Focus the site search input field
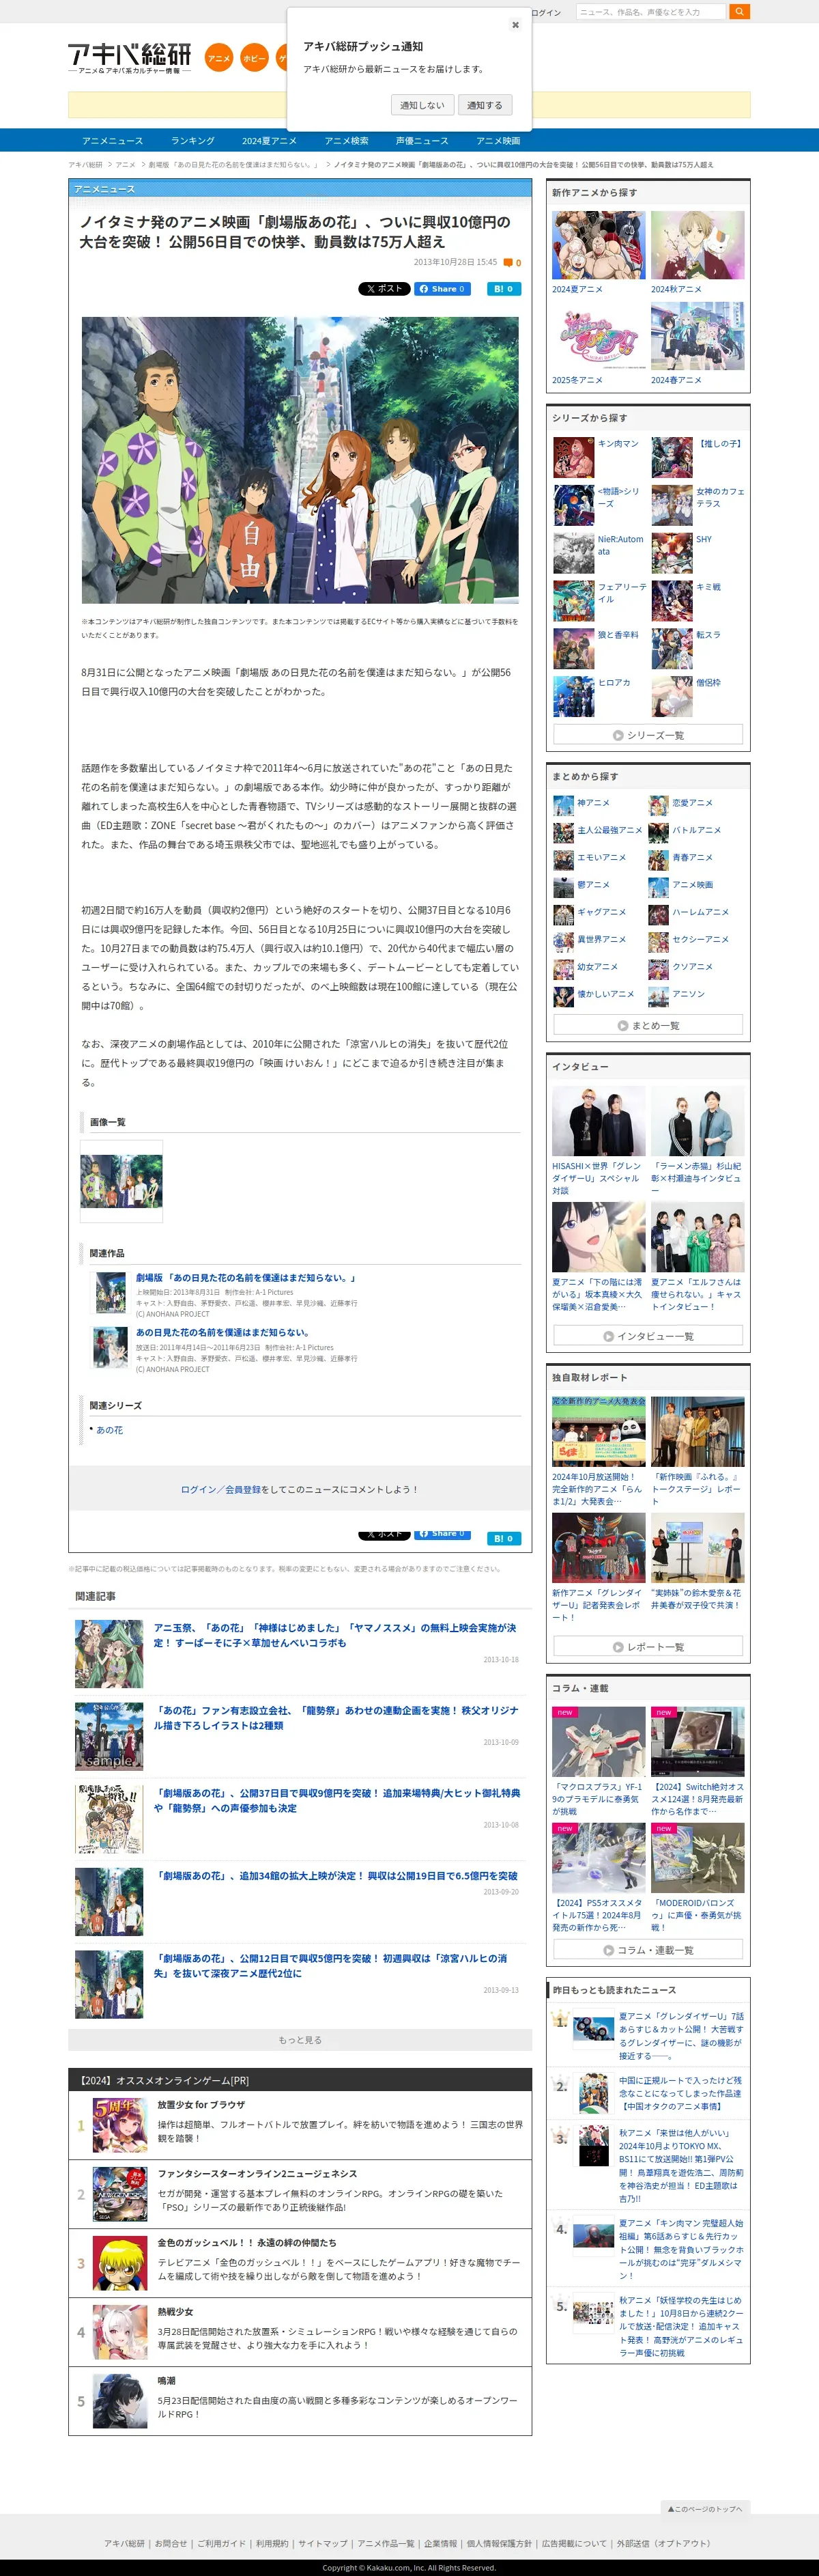Viewport: 819px width, 2576px height. [651, 12]
